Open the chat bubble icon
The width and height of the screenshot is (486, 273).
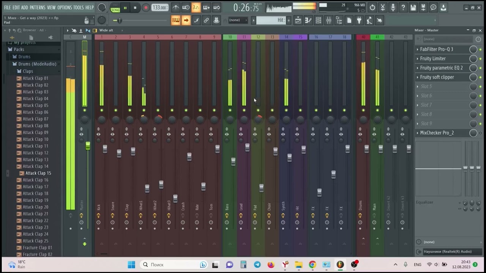pos(433,7)
